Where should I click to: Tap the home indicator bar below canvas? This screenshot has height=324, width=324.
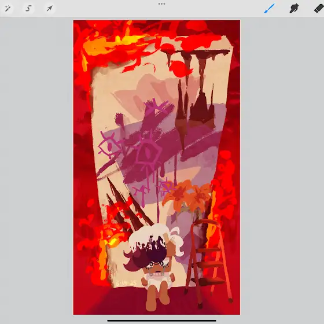click(161, 321)
